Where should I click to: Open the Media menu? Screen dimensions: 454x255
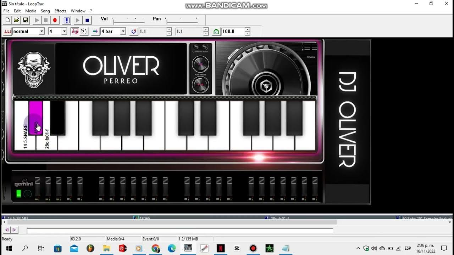click(31, 11)
